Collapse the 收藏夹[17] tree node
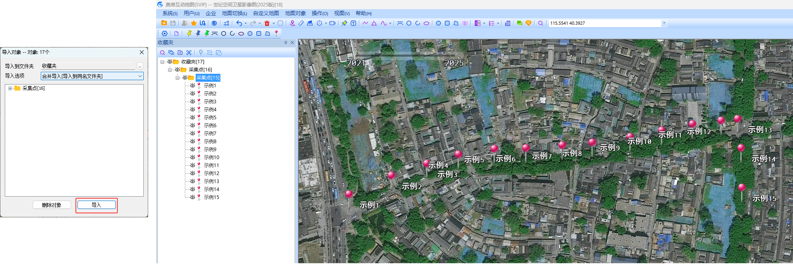Screen dimensions: 793x264 [162, 62]
